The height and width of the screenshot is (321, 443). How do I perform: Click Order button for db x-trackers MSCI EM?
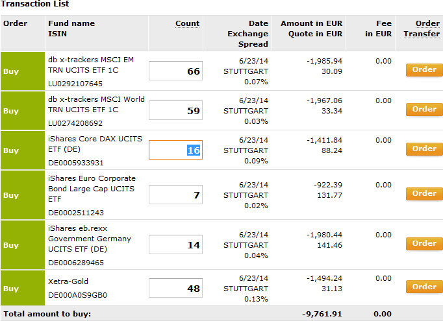(424, 69)
